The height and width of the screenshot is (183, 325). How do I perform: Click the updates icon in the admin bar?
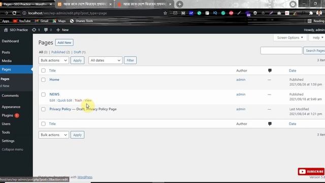[34, 30]
